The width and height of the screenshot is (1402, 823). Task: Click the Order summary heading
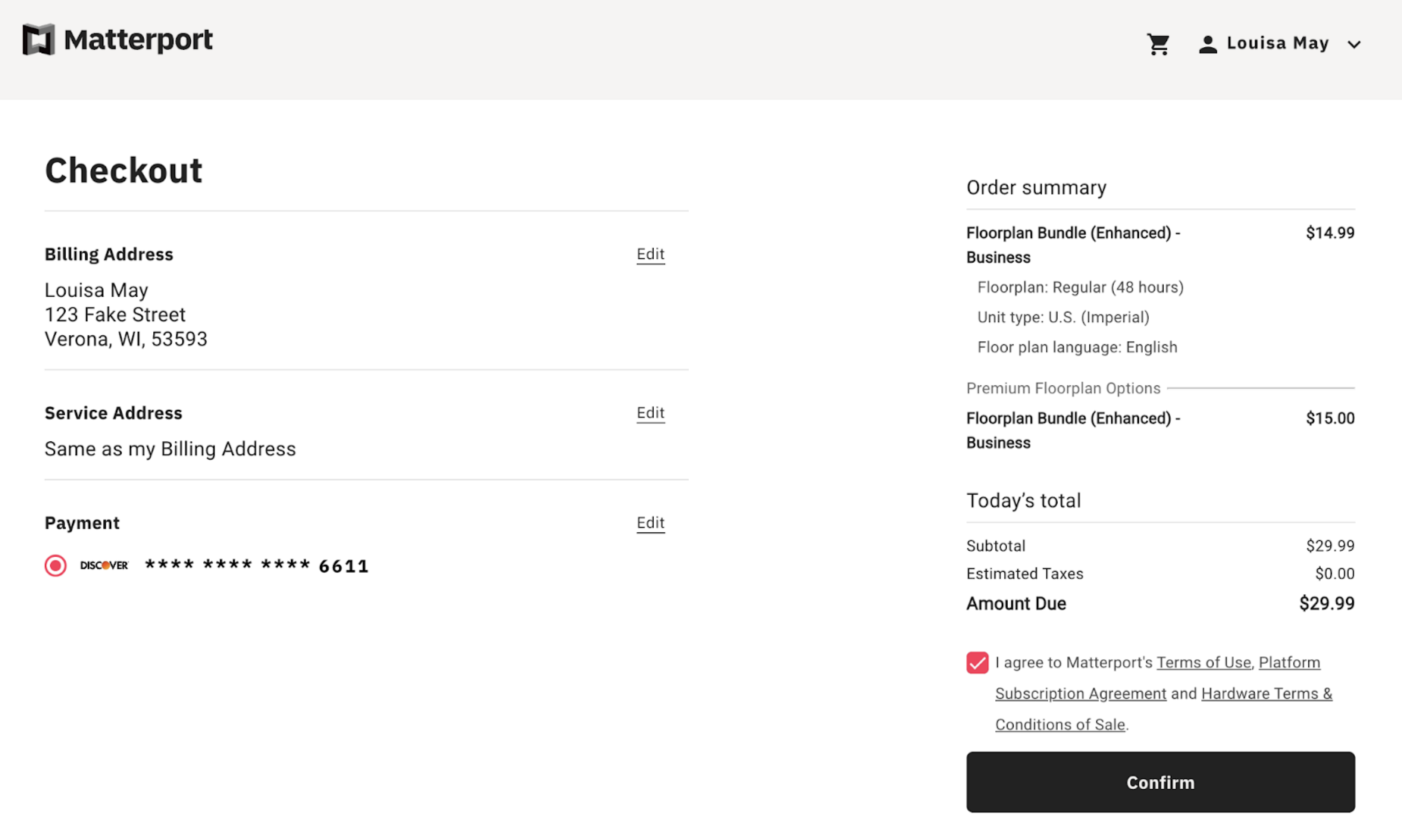pyautogui.click(x=1036, y=187)
